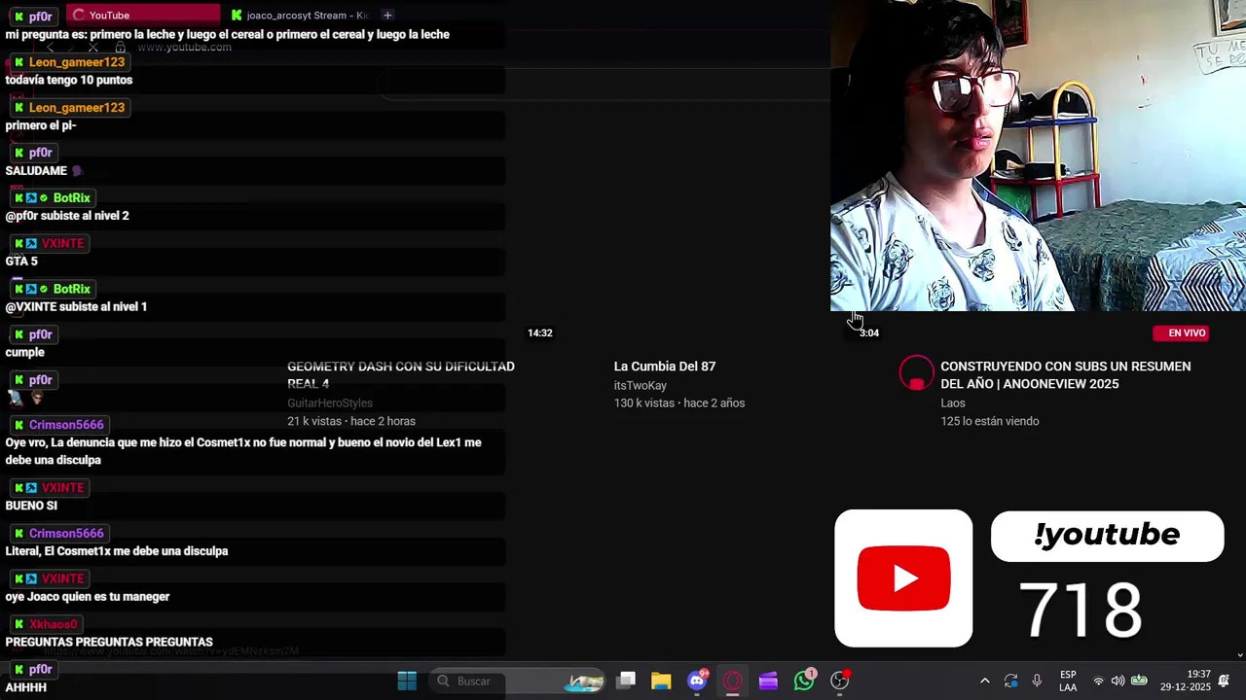The width and height of the screenshot is (1246, 700).
Task: Open the Wi-Fi network tray icon
Action: 1098,681
